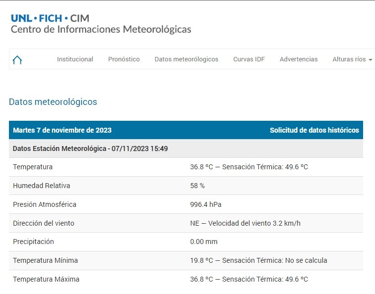This screenshot has width=375, height=294.
Task: Select the Temperatura Mínima row label
Action: pos(45,260)
